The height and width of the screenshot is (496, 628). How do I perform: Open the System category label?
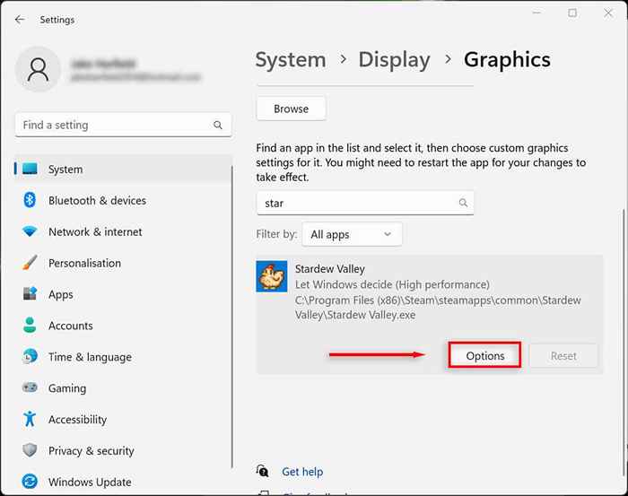click(x=65, y=170)
